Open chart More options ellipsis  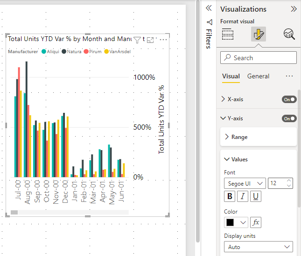[x=163, y=40]
